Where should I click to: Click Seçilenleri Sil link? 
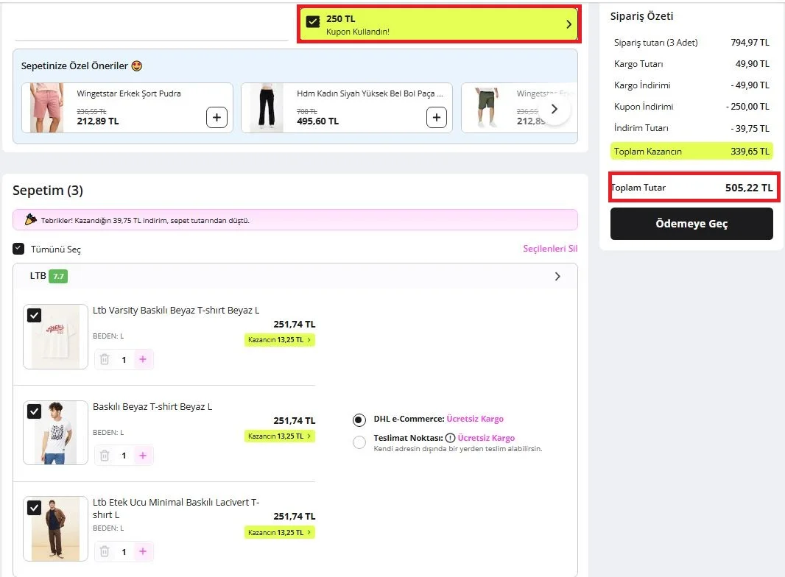pos(550,249)
